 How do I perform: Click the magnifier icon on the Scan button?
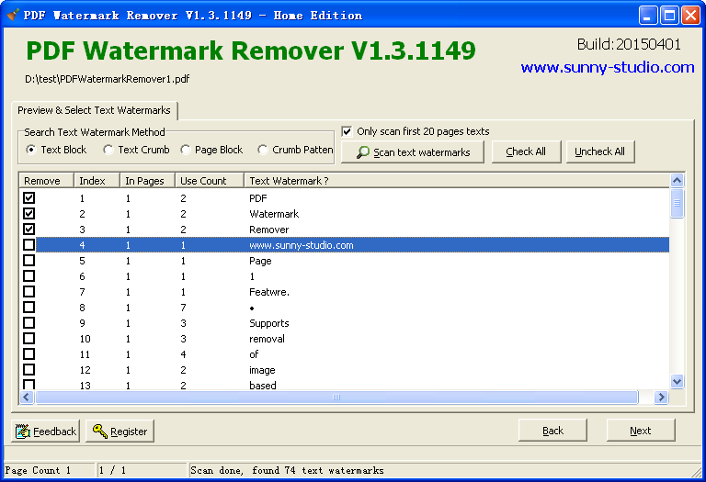363,152
